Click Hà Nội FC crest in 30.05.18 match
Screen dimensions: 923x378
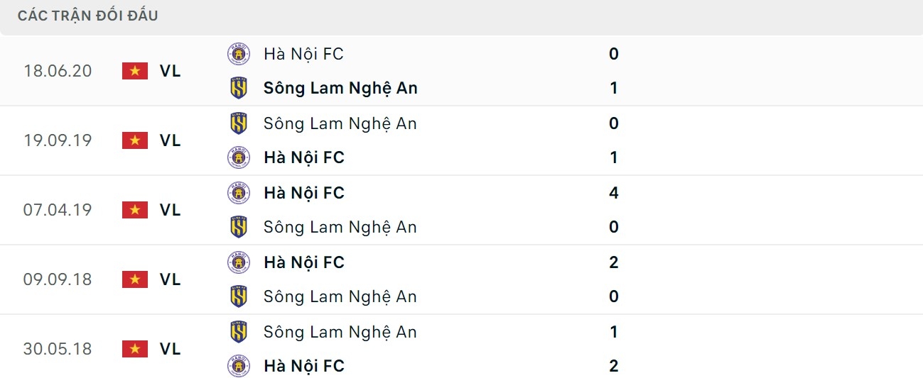click(x=238, y=366)
